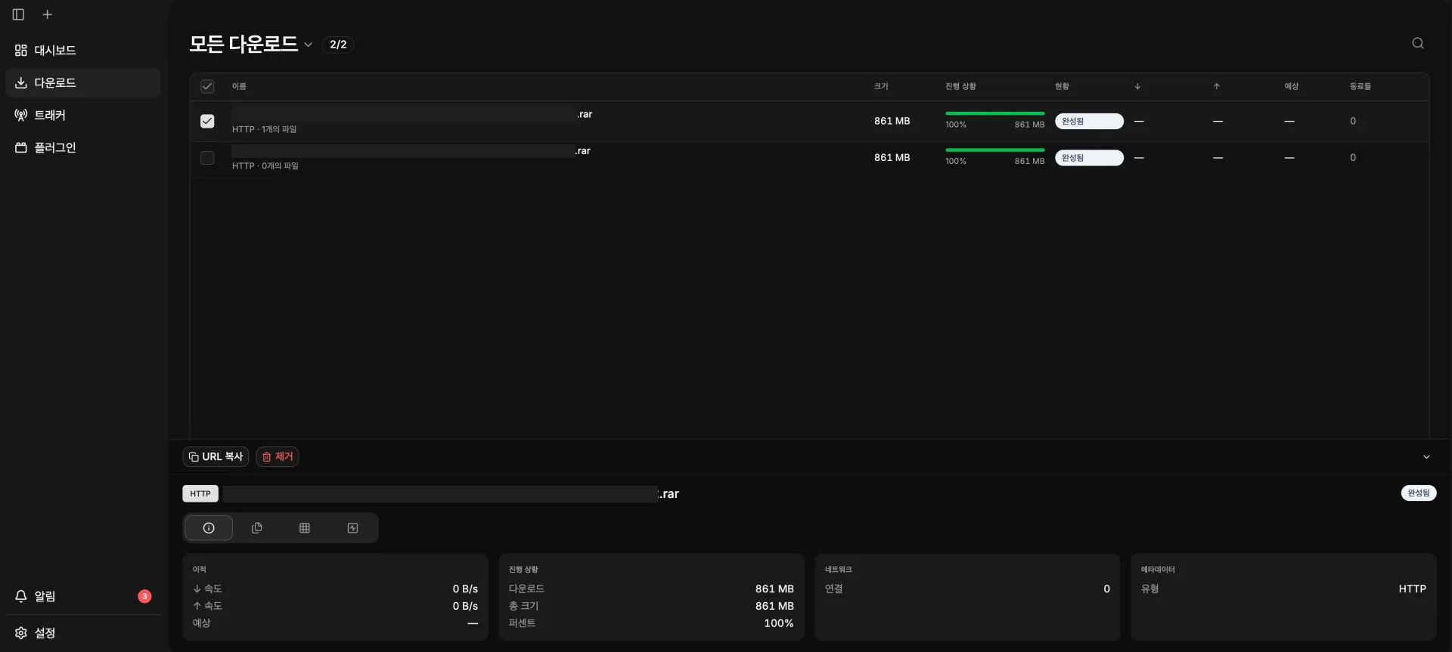This screenshot has height=652, width=1452.
Task: Uncheck the row with 1개의 파일
Action: (x=207, y=121)
